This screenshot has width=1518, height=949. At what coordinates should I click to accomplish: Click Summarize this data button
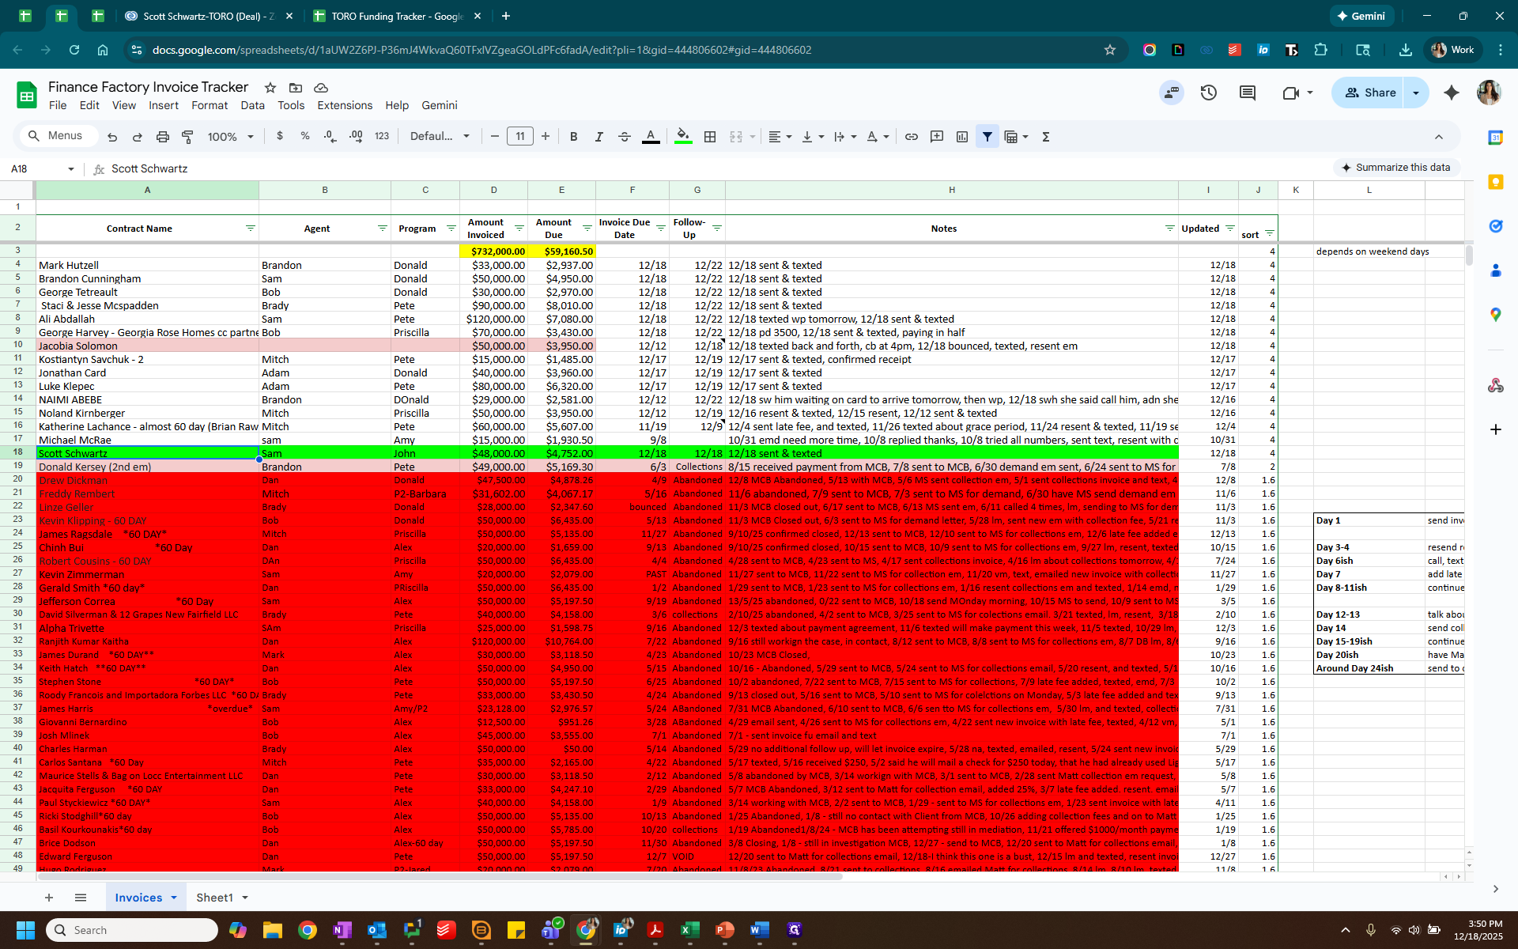pyautogui.click(x=1395, y=167)
